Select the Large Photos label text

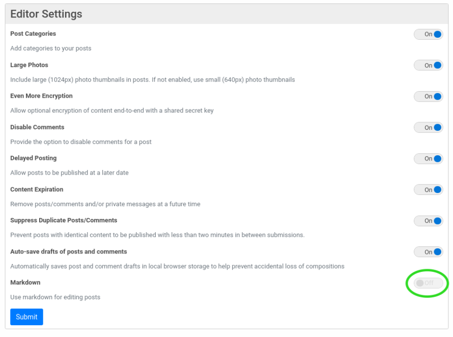coord(29,65)
